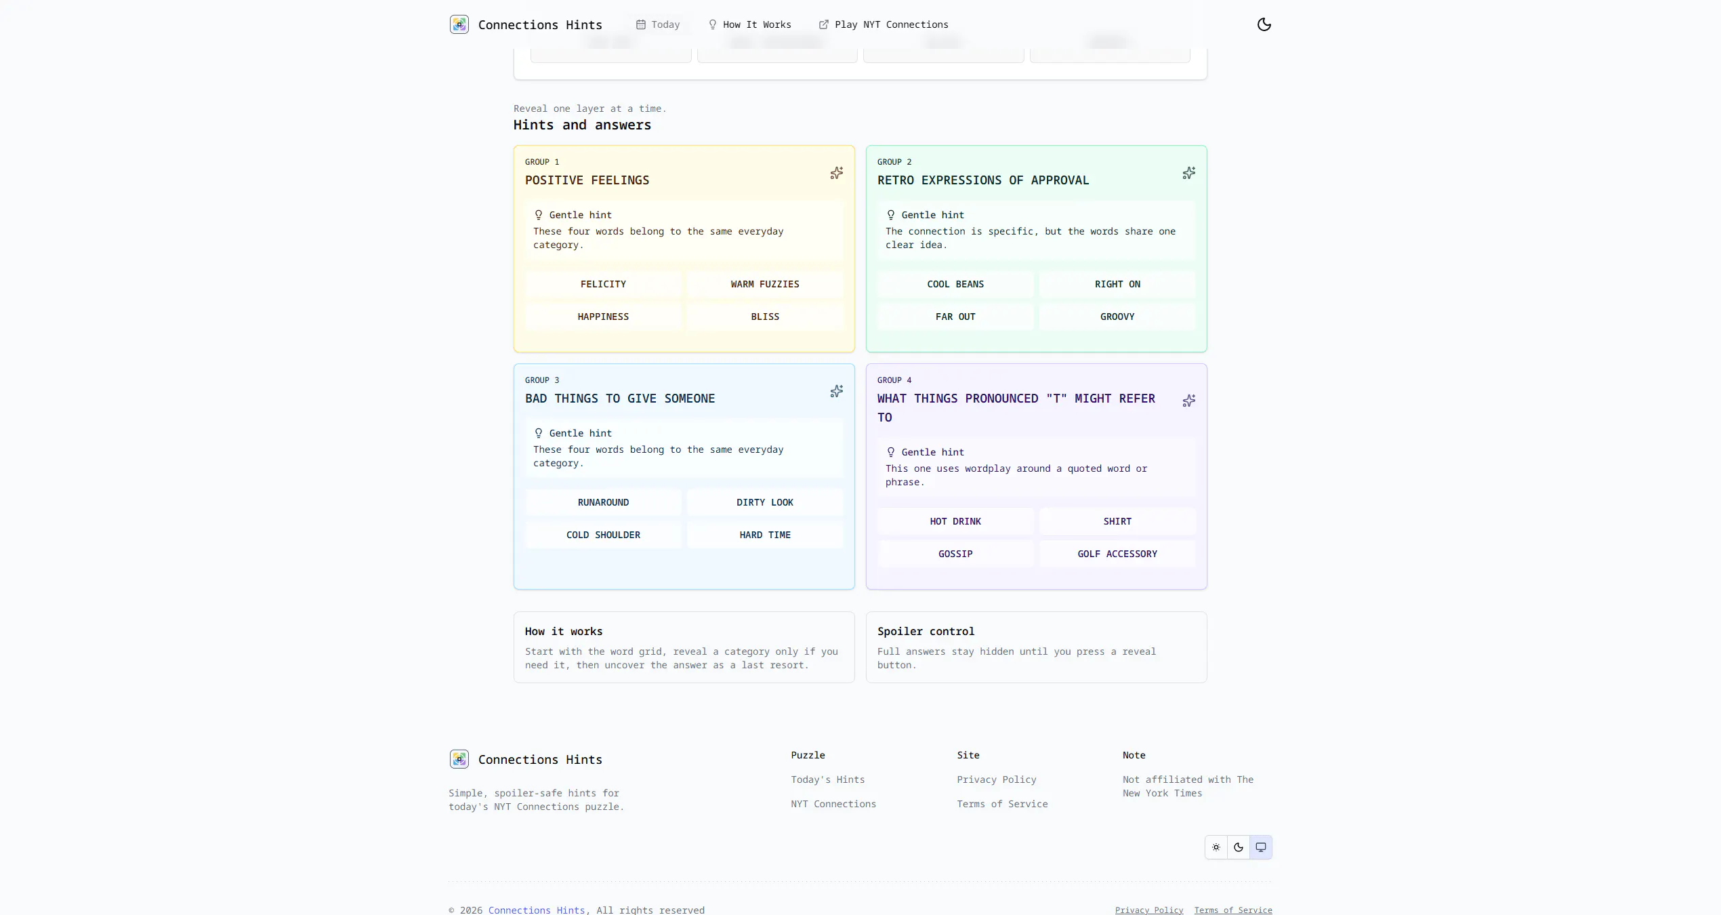Image resolution: width=1721 pixels, height=915 pixels.
Task: Click the WARM FUZZIES word tile
Action: [765, 284]
